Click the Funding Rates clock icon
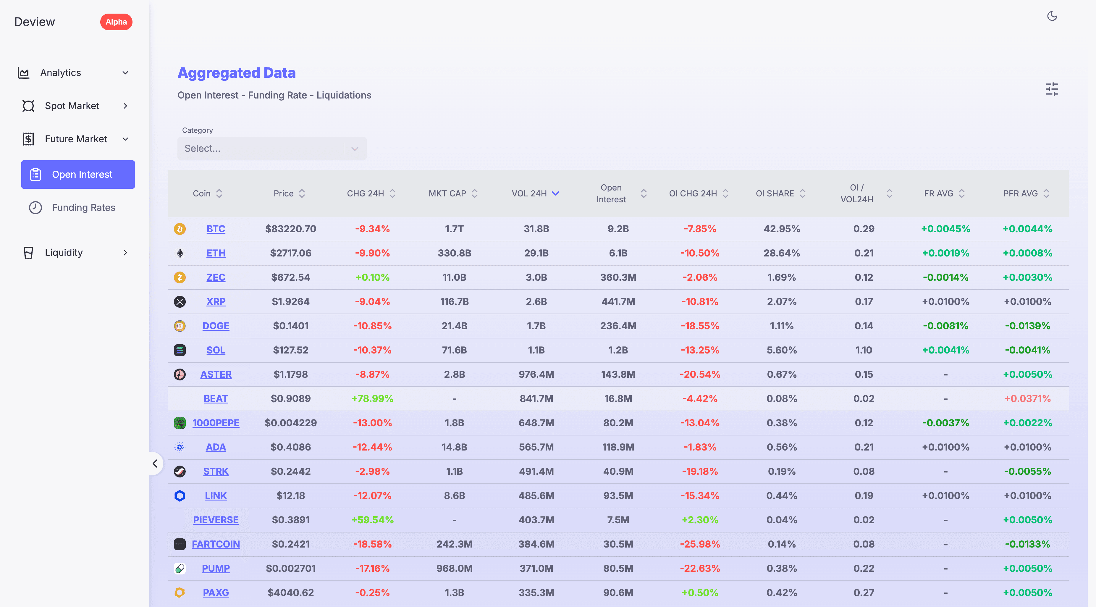1096x607 pixels. (x=35, y=207)
